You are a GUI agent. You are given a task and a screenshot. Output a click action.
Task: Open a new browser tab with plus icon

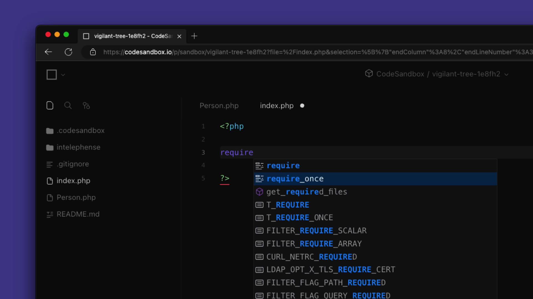(x=194, y=36)
